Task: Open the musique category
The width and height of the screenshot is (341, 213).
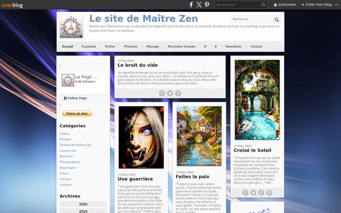Action: point(65,185)
